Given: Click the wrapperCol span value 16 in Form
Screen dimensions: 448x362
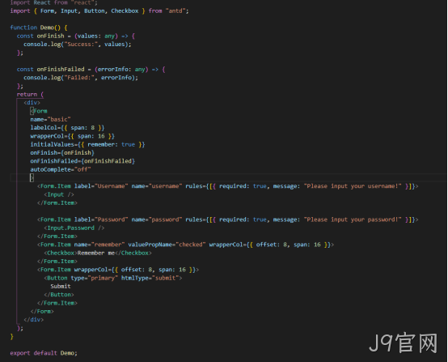Looking at the screenshot, I should [101, 136].
